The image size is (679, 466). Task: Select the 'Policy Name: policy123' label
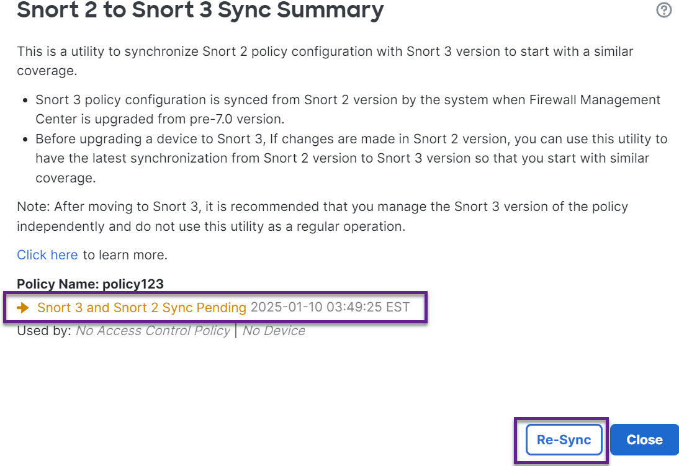[x=90, y=284]
